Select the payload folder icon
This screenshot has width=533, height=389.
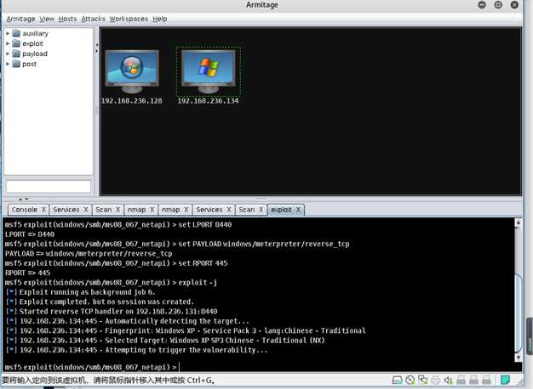(x=16, y=54)
